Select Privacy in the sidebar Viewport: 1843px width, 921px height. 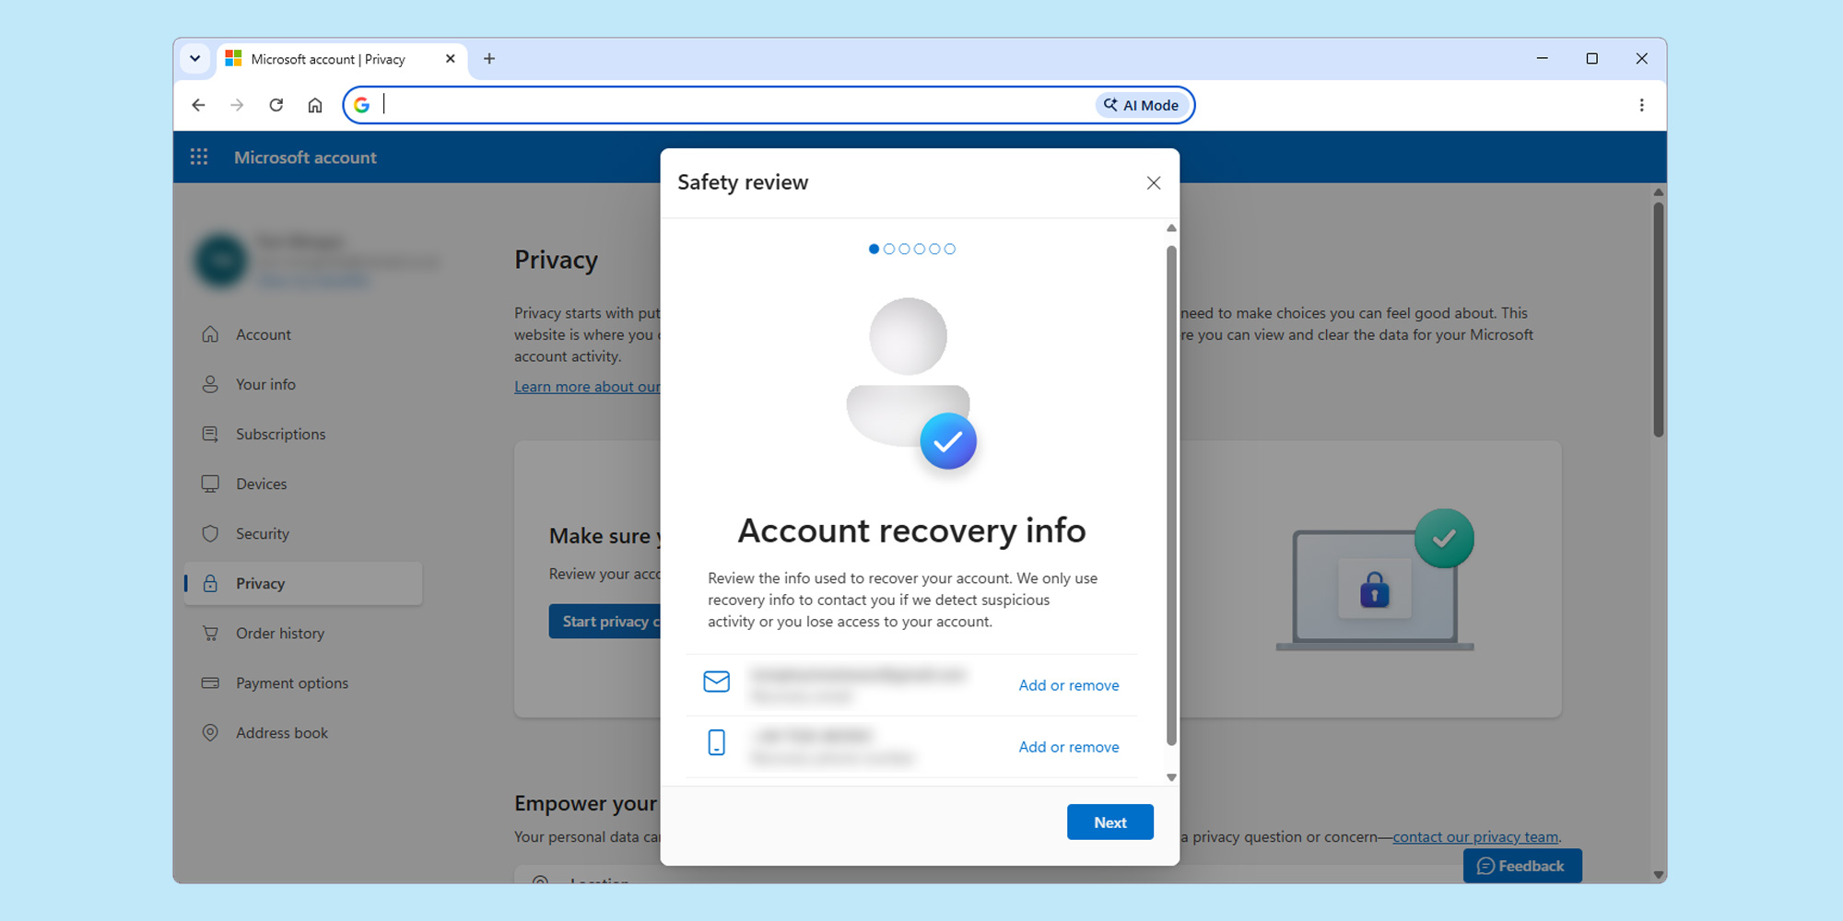coord(303,583)
